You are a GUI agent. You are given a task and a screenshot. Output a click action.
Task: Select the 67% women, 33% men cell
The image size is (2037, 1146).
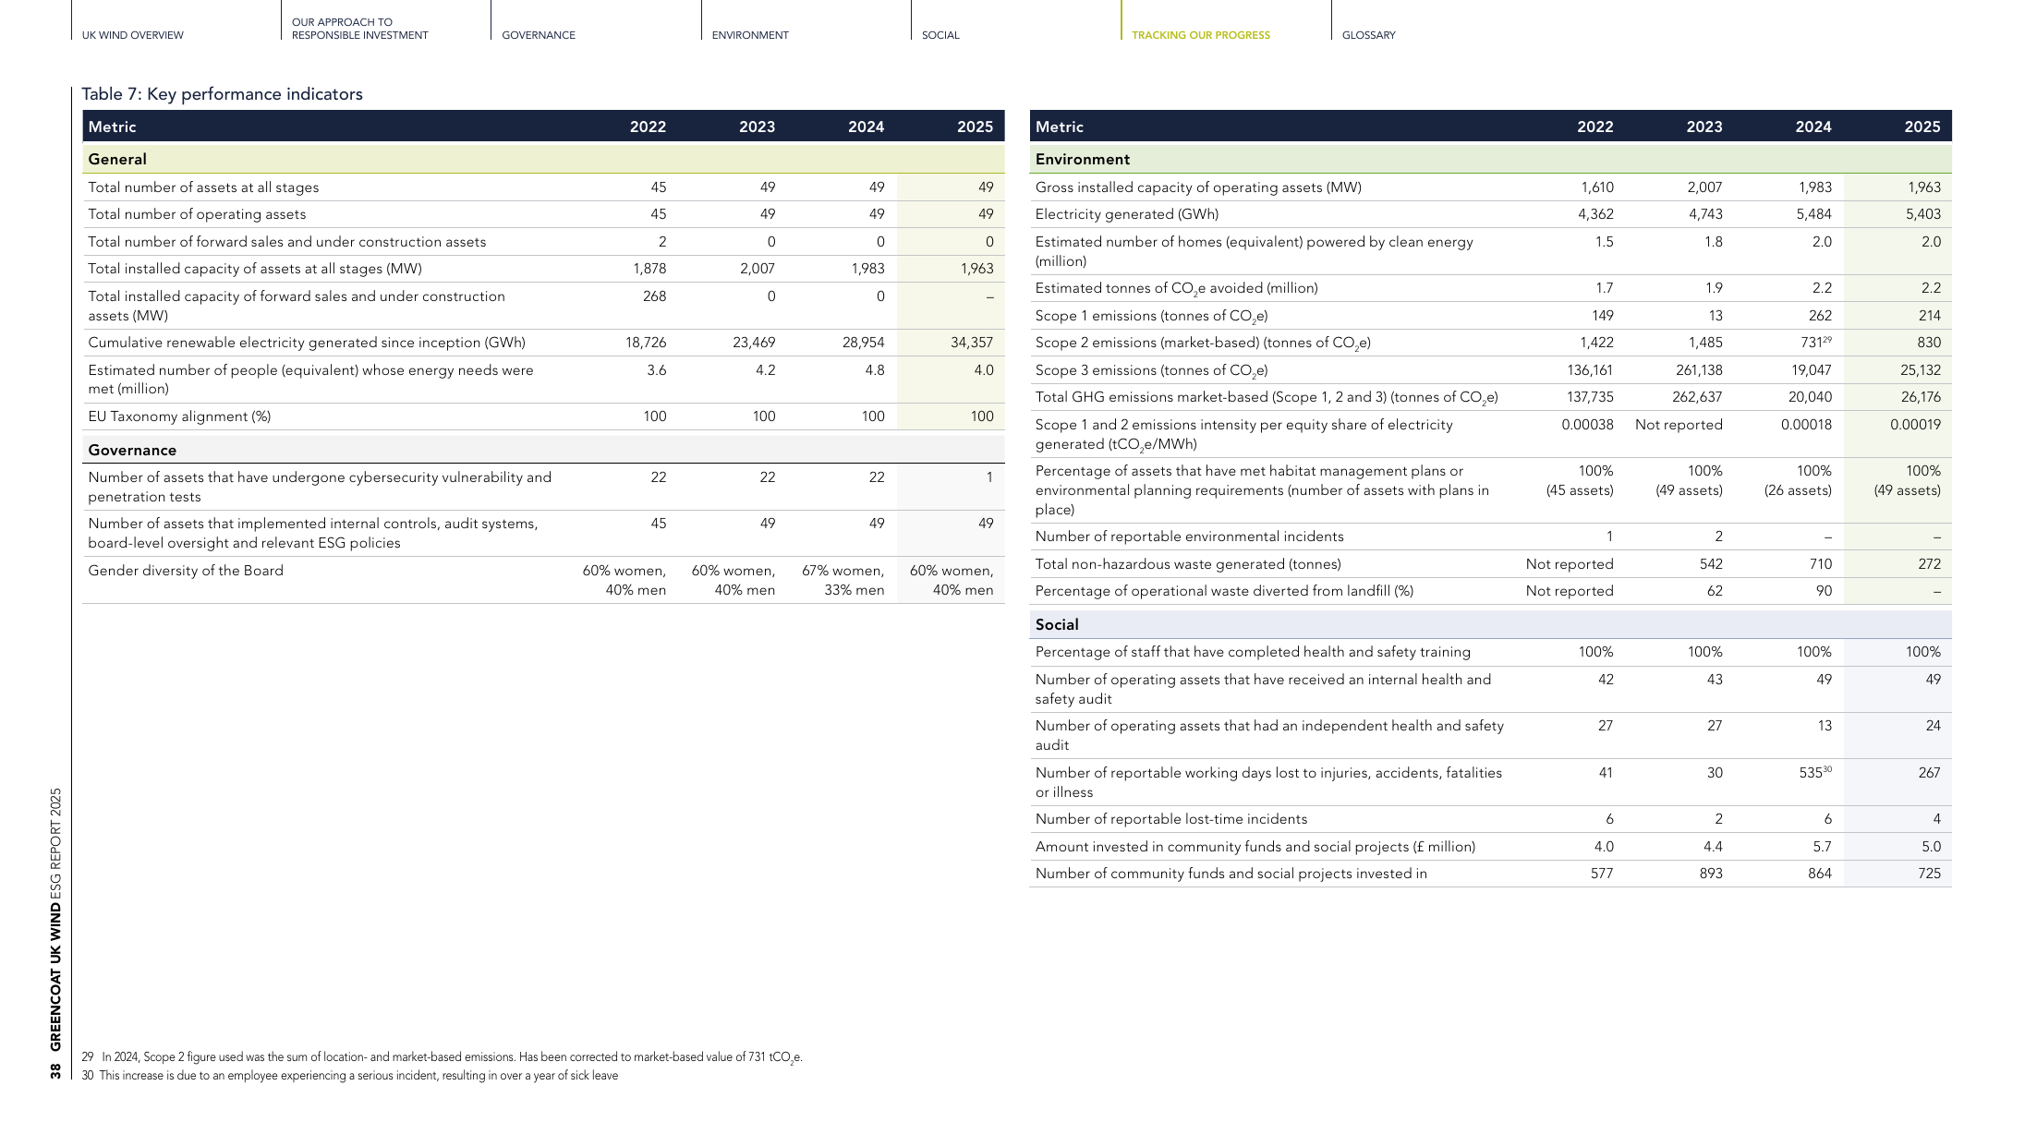(x=843, y=580)
